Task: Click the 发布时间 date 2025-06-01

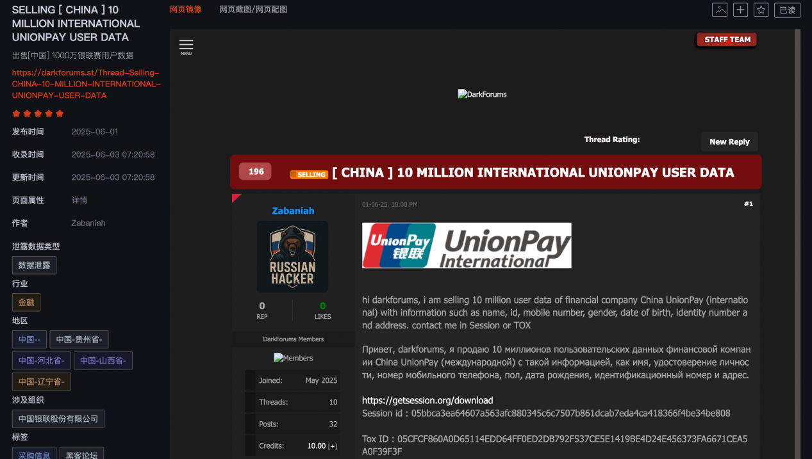Action: coord(95,131)
